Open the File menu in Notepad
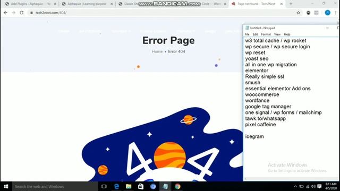340x191 pixels. click(x=247, y=34)
